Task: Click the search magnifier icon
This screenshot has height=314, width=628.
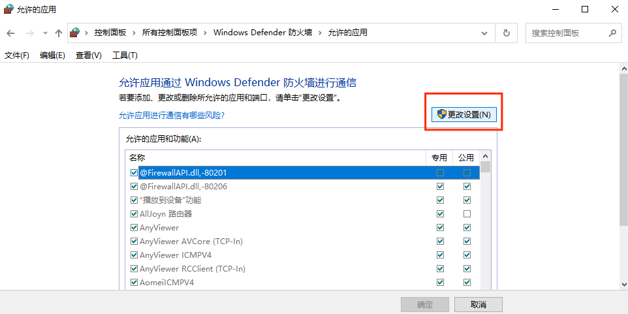Action: tap(612, 33)
